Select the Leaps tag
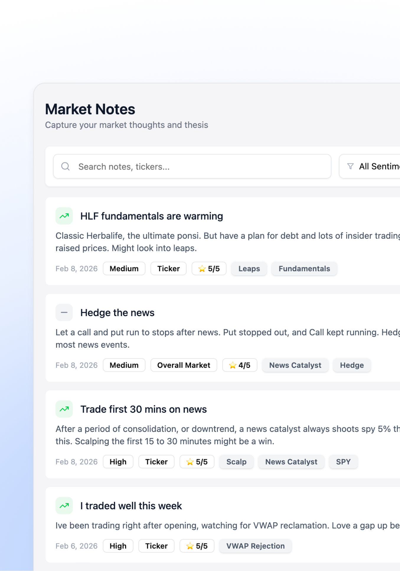This screenshot has width=400, height=571. (249, 269)
